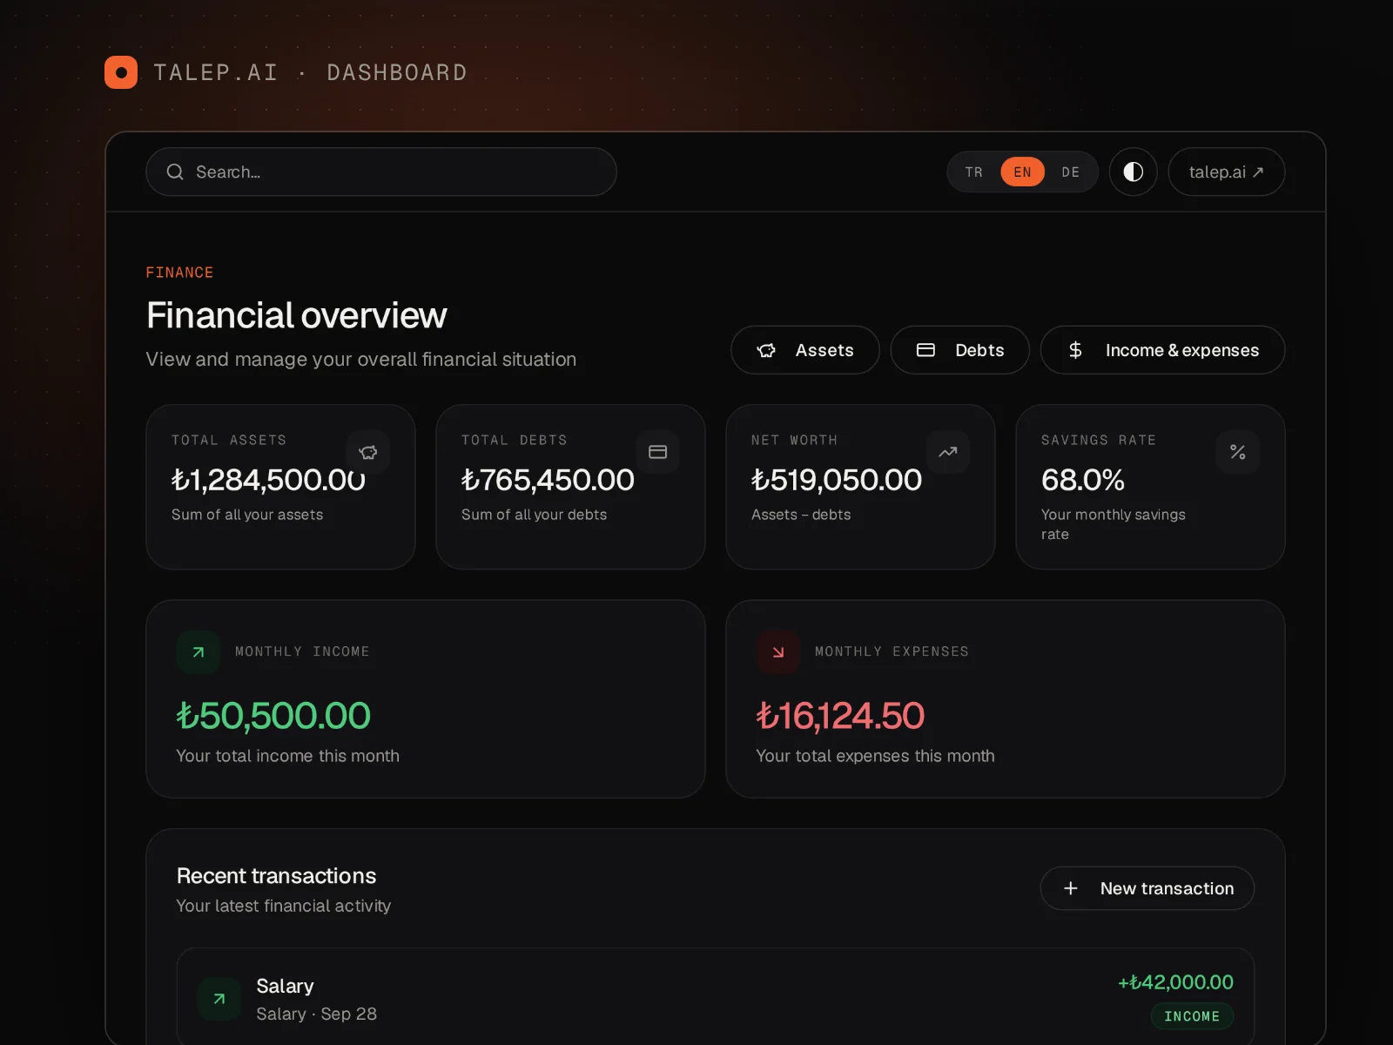Click card icon in Total Debts card

point(658,452)
